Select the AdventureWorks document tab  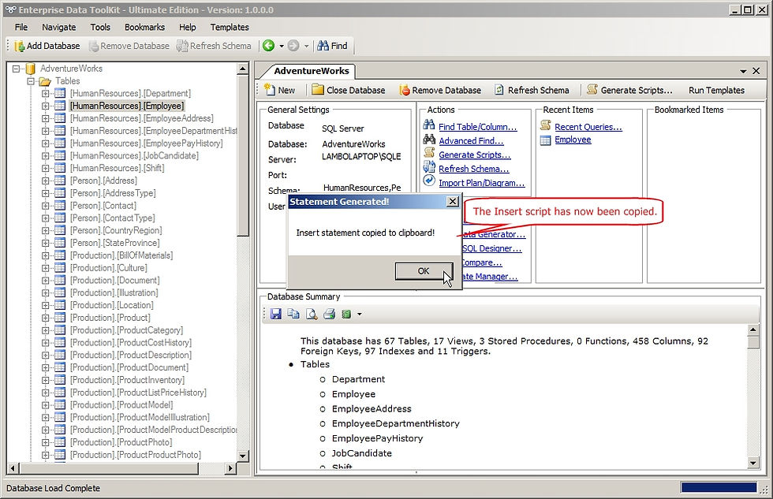coord(311,71)
